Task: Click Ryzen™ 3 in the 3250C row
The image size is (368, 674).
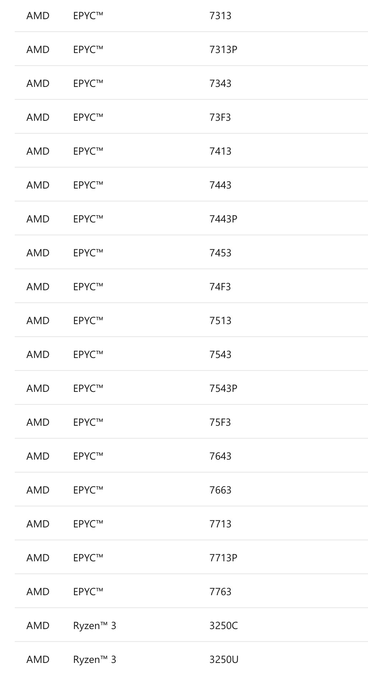Action: 95,626
